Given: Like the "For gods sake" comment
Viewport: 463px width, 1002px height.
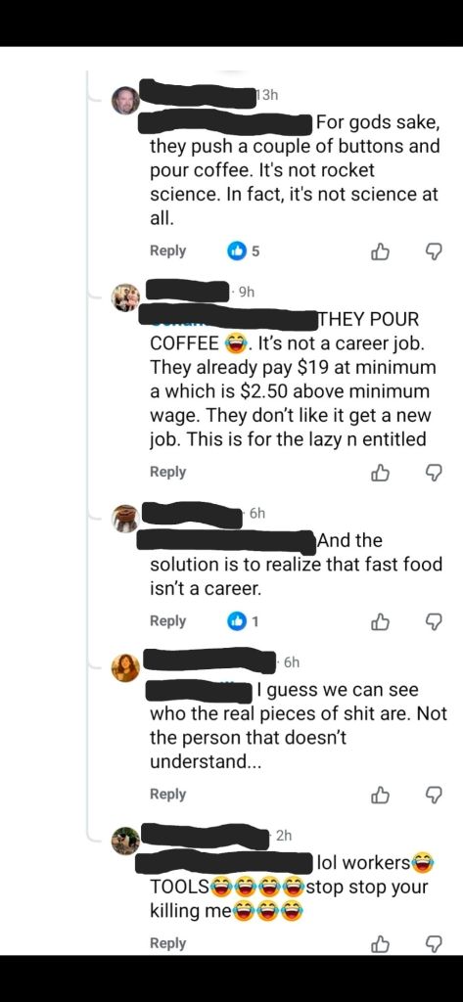Looking at the screenshot, I should coord(381,252).
